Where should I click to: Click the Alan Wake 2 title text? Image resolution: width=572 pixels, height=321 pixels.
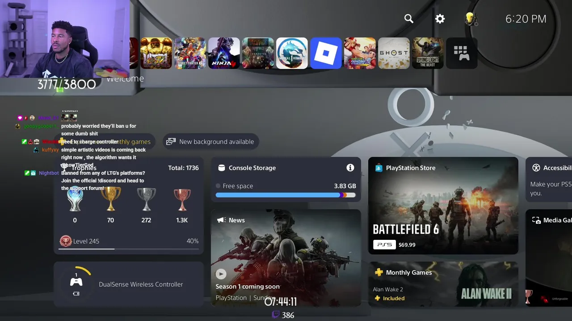(388, 289)
